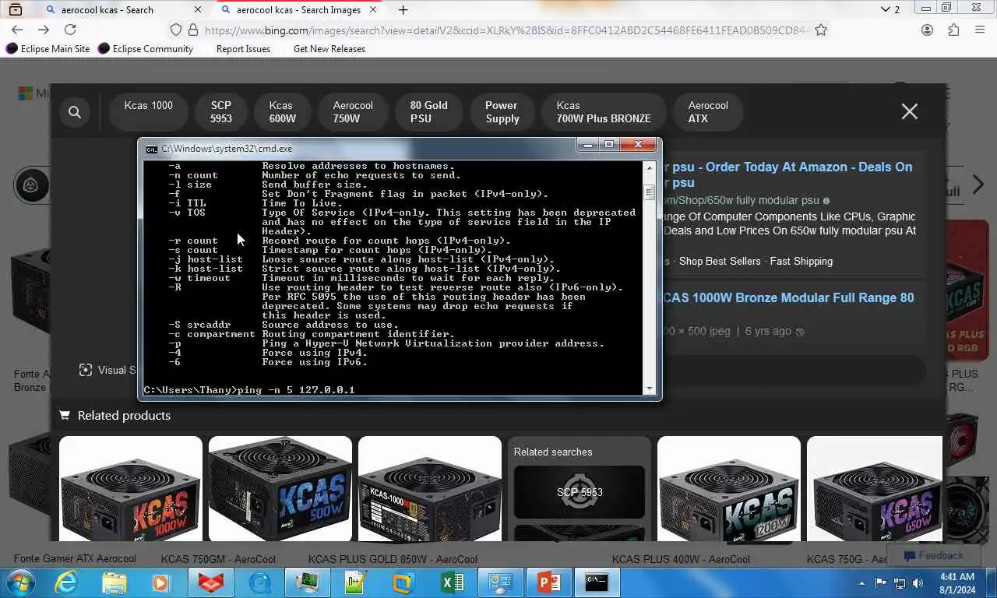Open Eclipse Main Site bookmark
Screen dimensions: 997x598
pyautogui.click(x=48, y=48)
